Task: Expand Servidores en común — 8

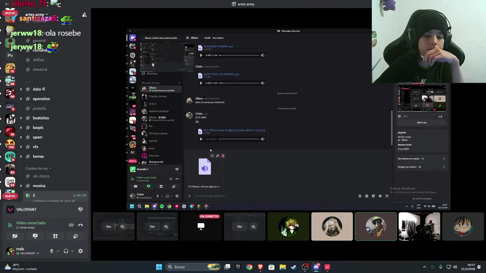Action: [421, 158]
